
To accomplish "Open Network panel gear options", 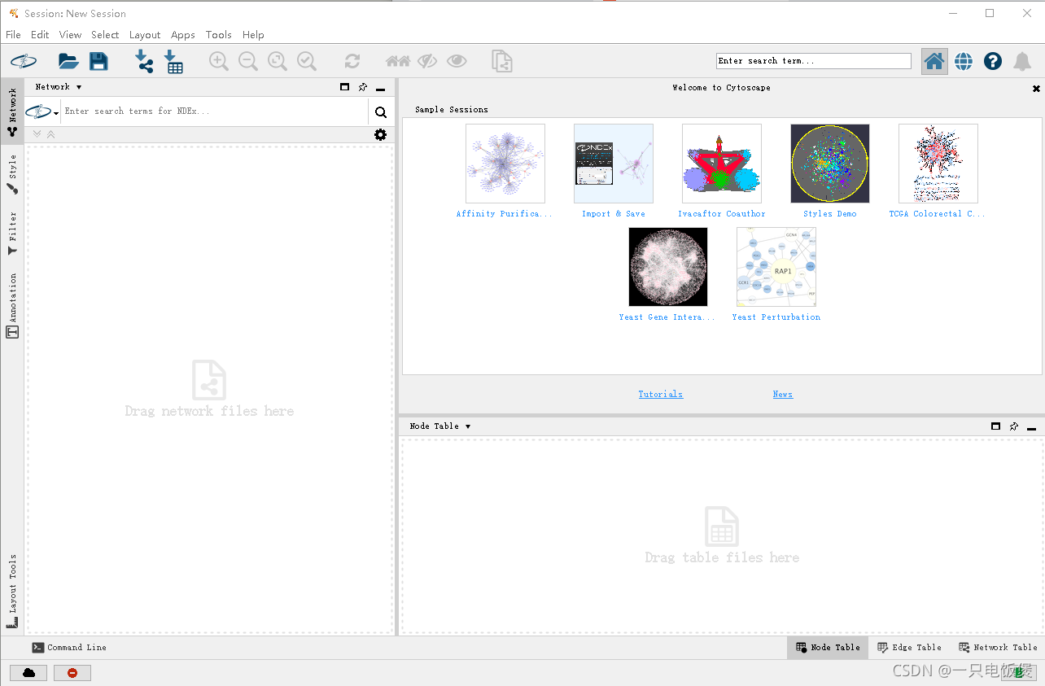I will pos(381,135).
